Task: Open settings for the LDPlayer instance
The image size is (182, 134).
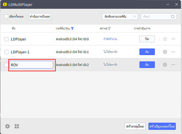Action: 165,39
